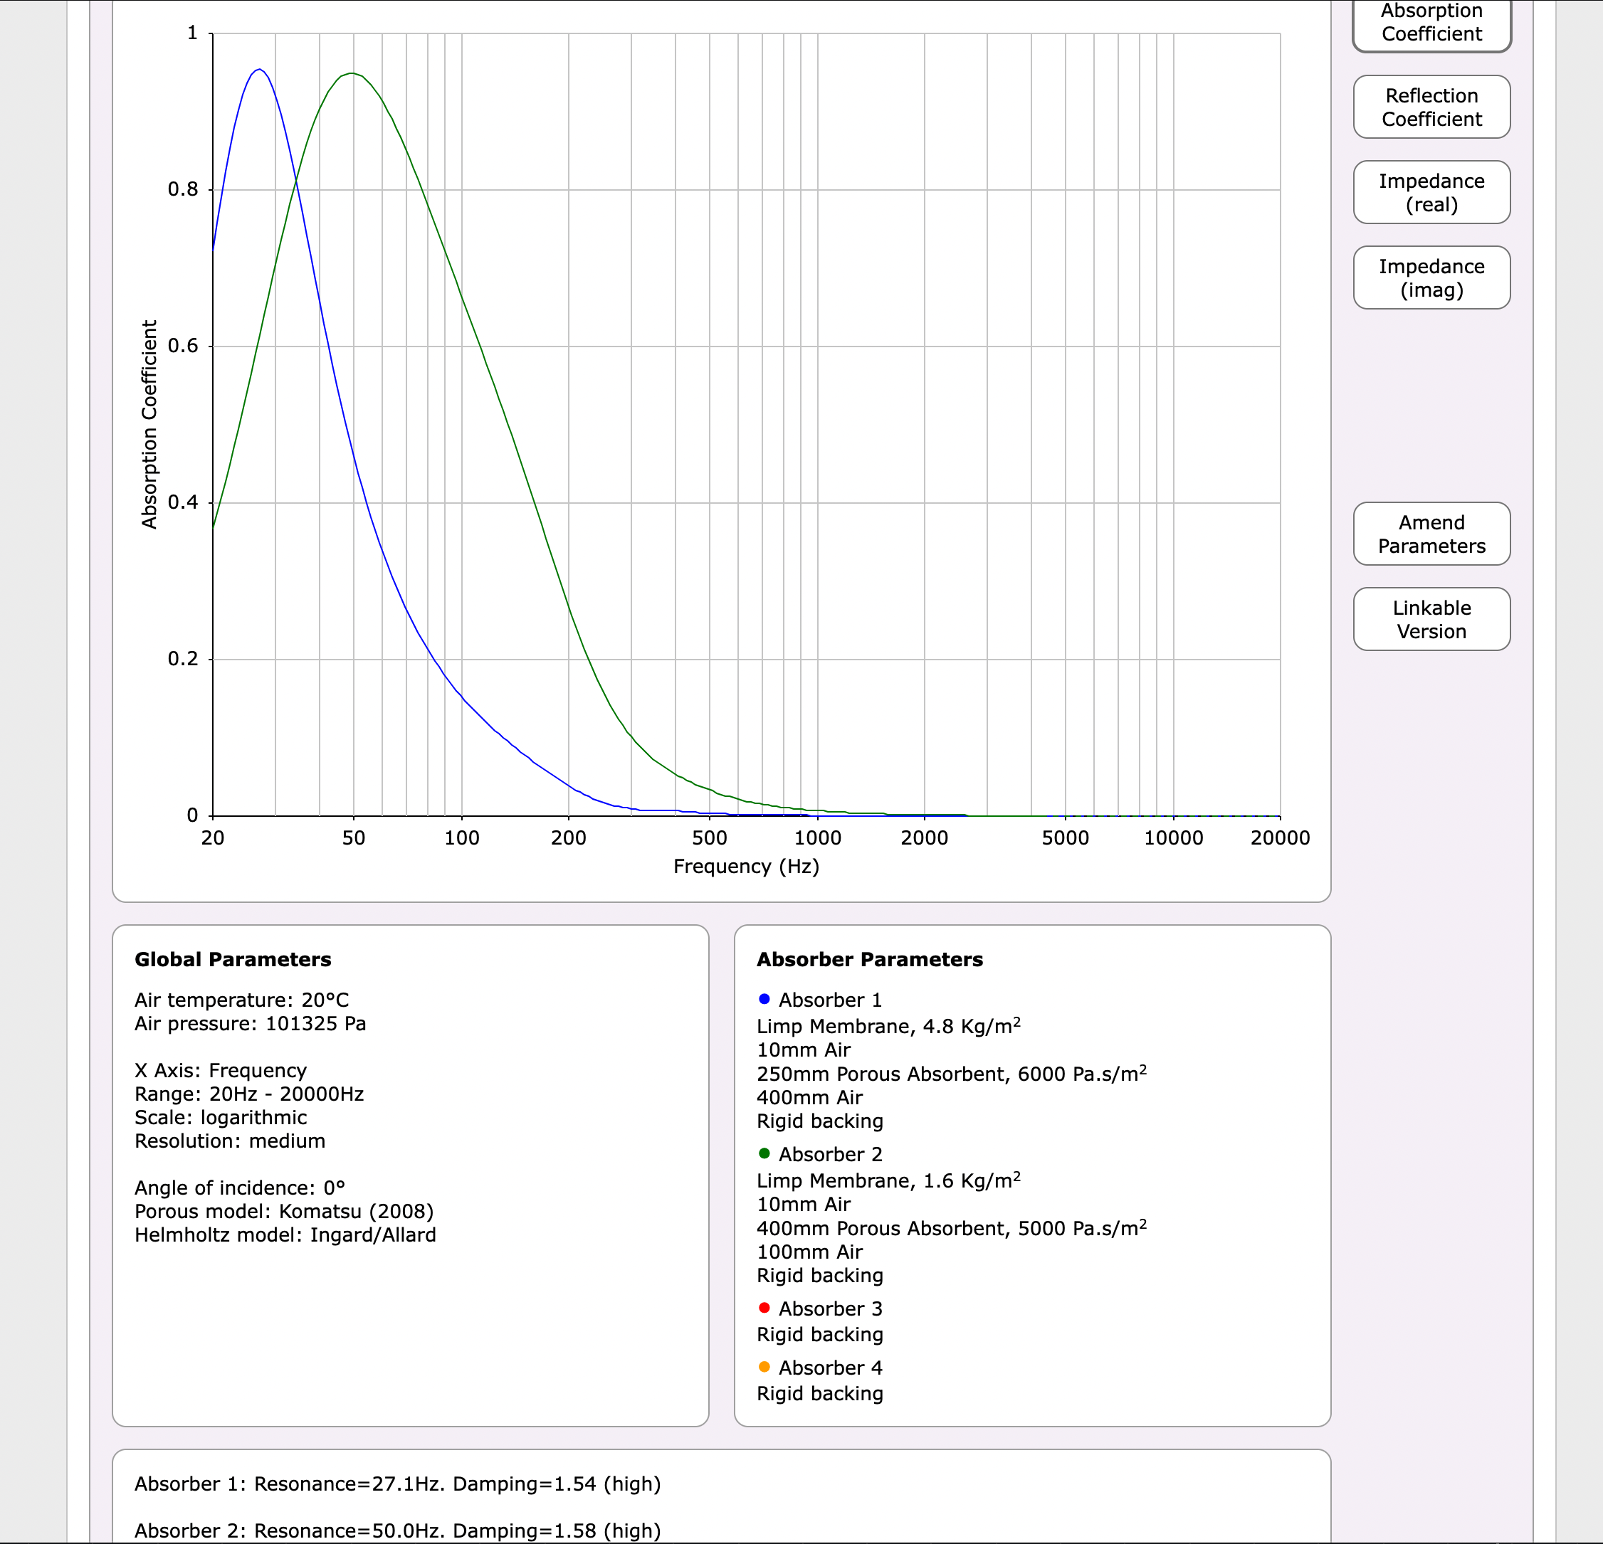Open the Linkable Version
The width and height of the screenshot is (1603, 1544).
click(1431, 620)
